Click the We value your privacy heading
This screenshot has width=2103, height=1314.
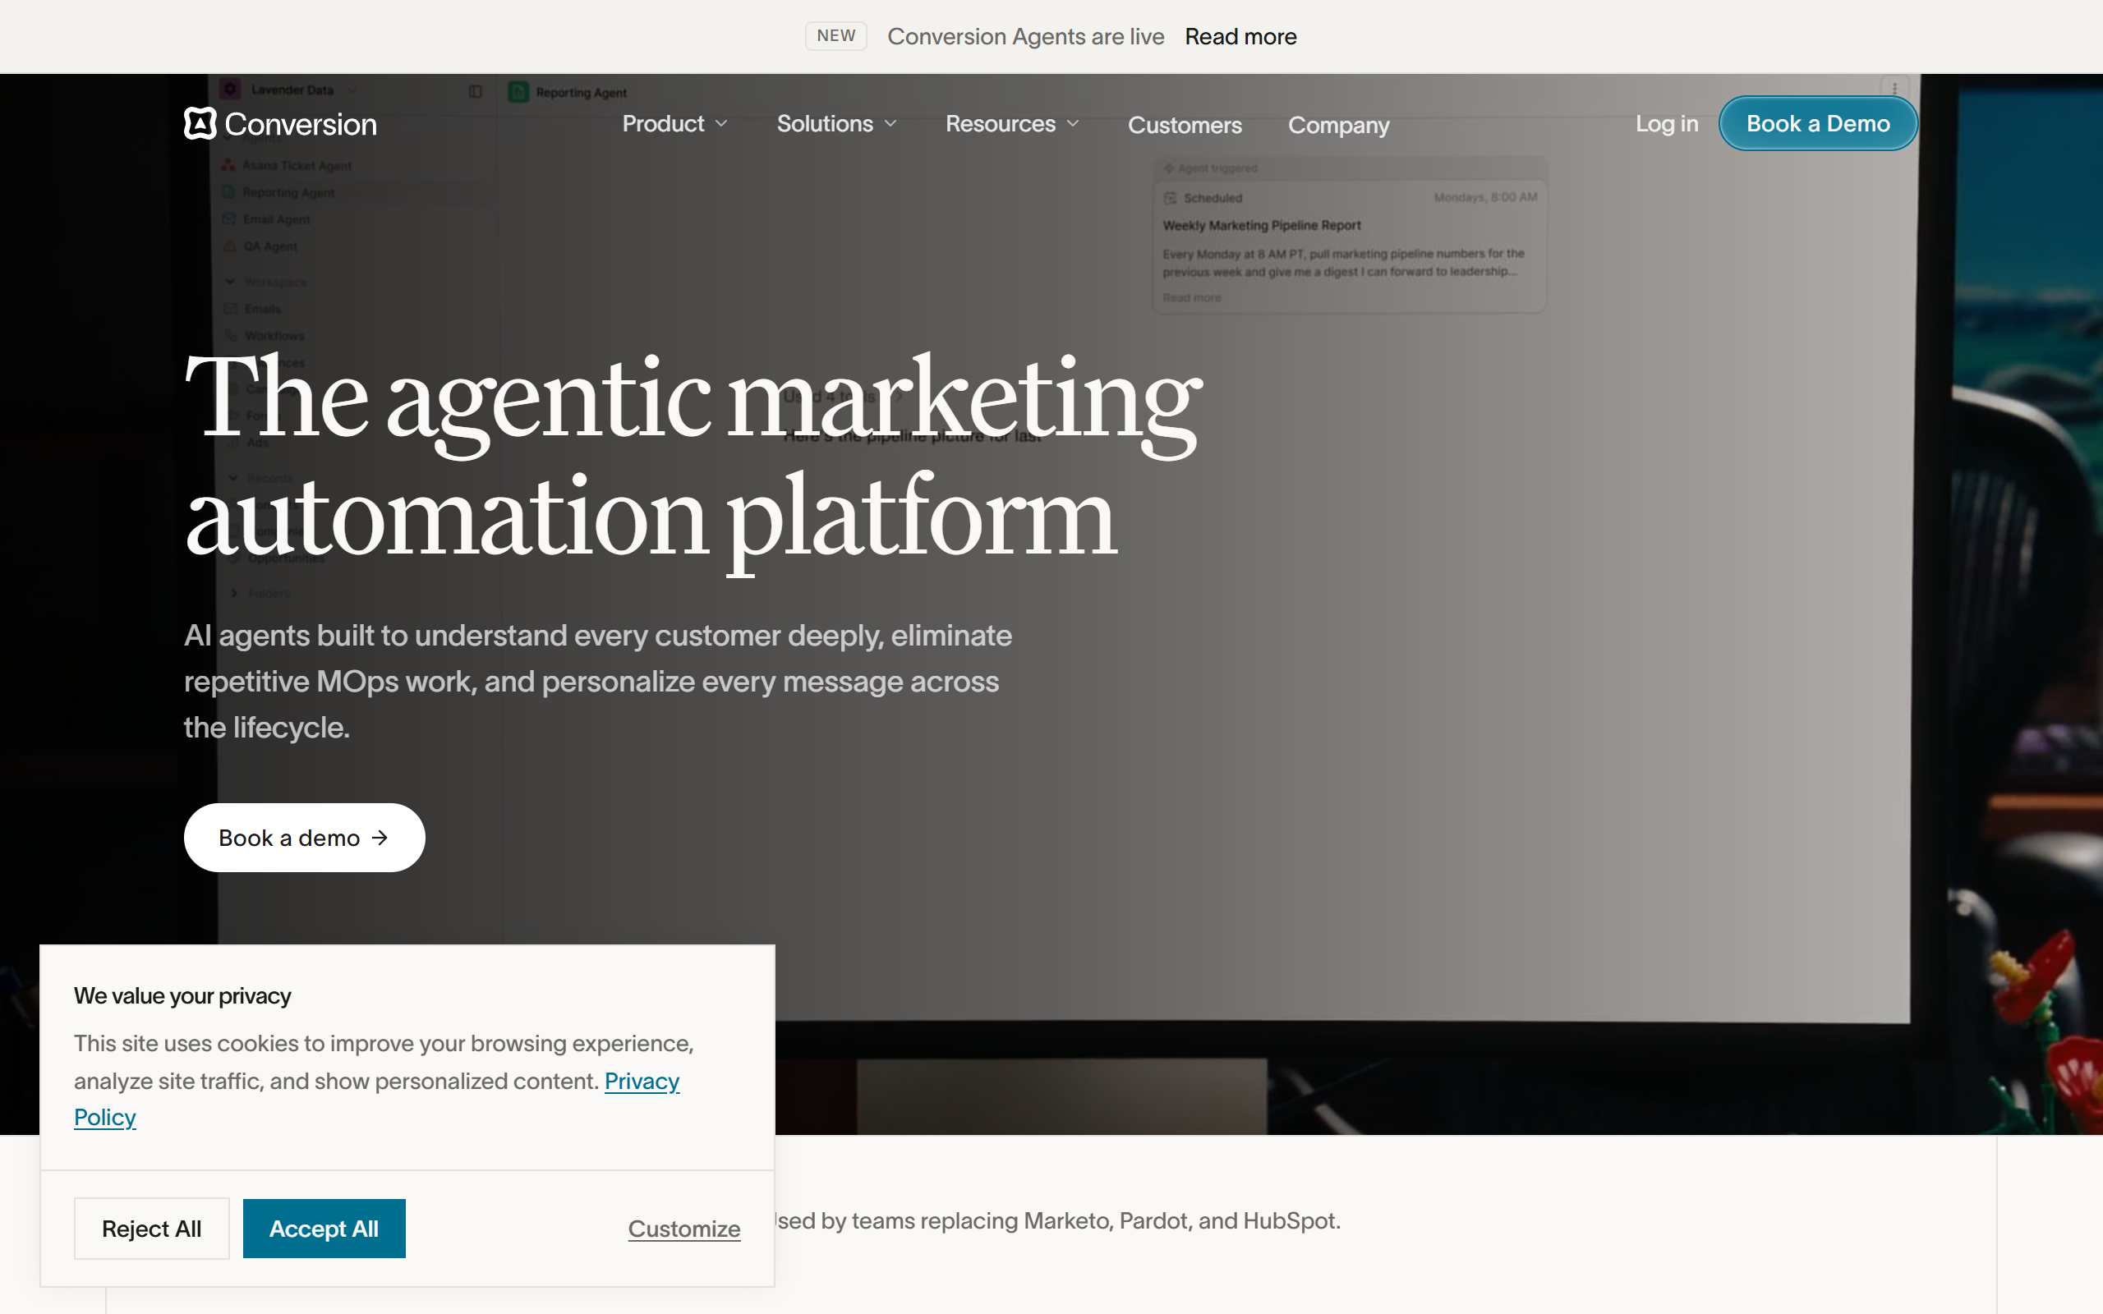[x=182, y=996]
